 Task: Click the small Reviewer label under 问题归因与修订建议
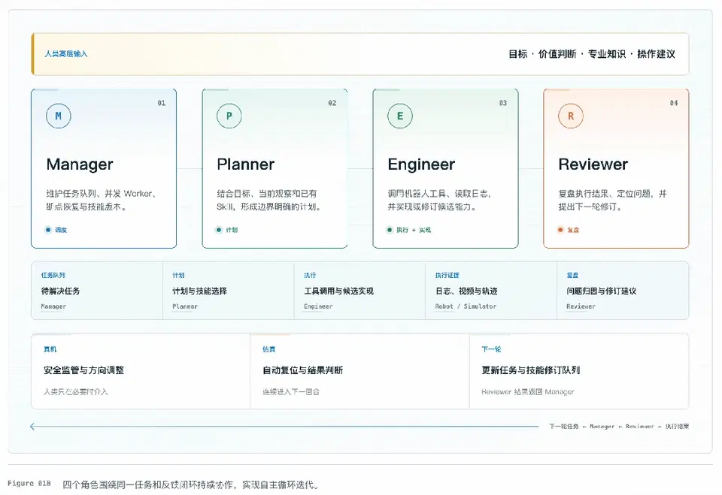(581, 306)
